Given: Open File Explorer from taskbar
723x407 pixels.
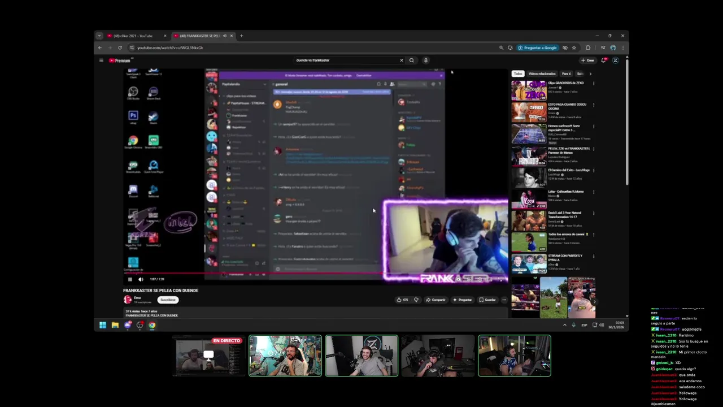Looking at the screenshot, I should coord(115,325).
